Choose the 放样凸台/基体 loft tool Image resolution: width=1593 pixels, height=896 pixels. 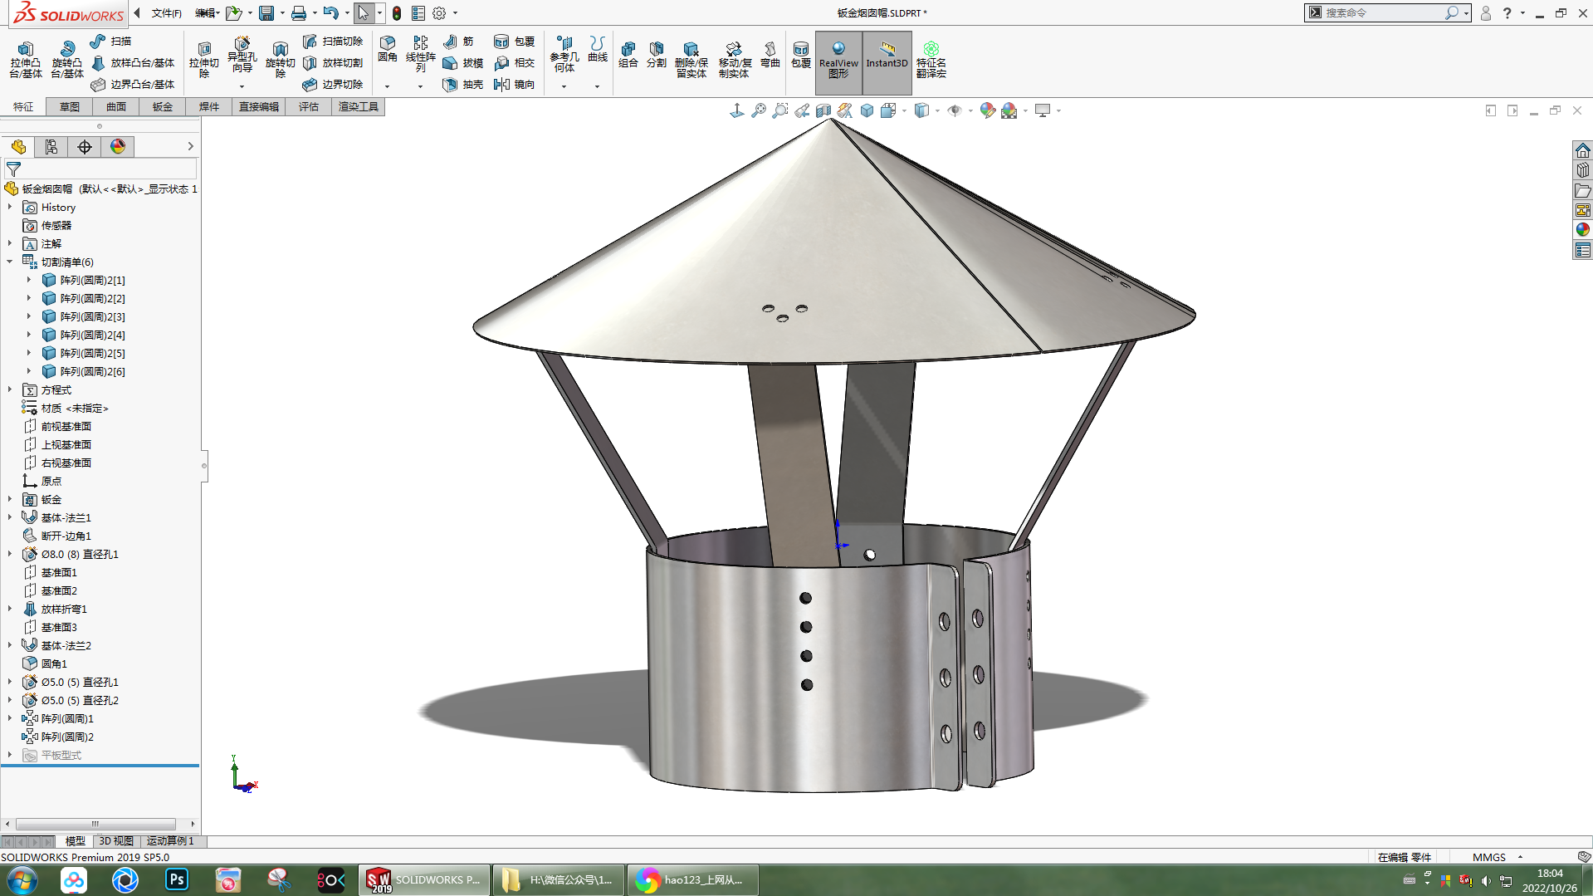click(x=133, y=62)
